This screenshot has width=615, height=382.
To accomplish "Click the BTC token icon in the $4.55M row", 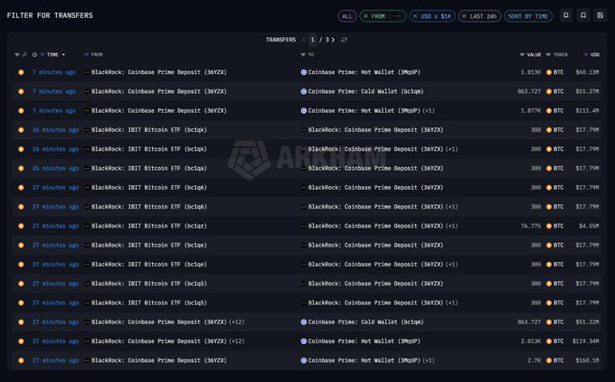I will (x=549, y=226).
